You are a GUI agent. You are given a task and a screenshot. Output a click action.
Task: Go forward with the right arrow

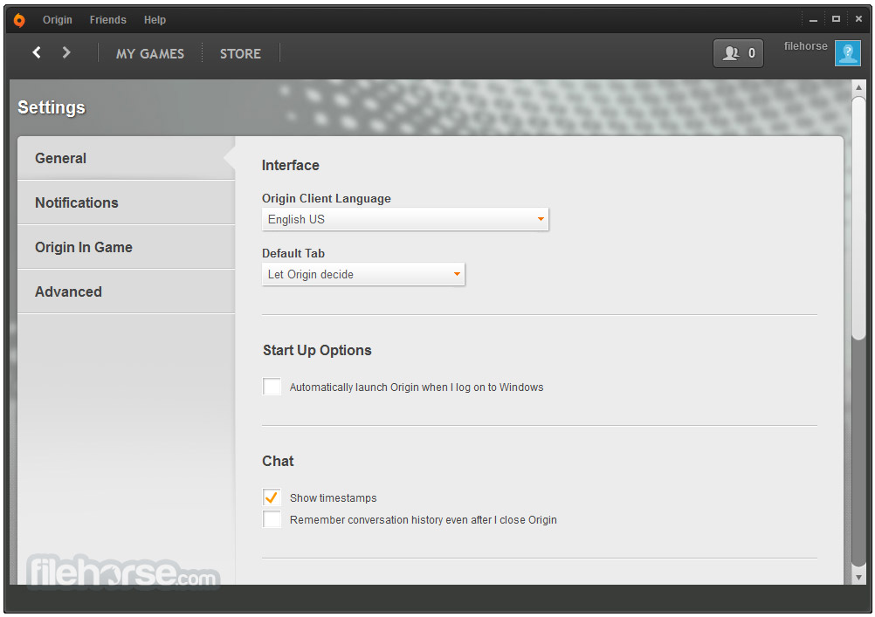point(66,52)
